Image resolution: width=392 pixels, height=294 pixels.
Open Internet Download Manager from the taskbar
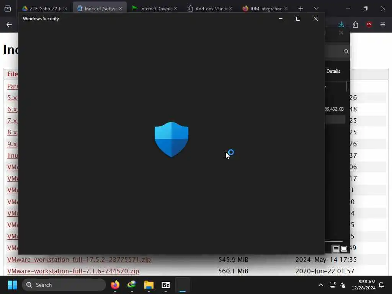[132, 285]
